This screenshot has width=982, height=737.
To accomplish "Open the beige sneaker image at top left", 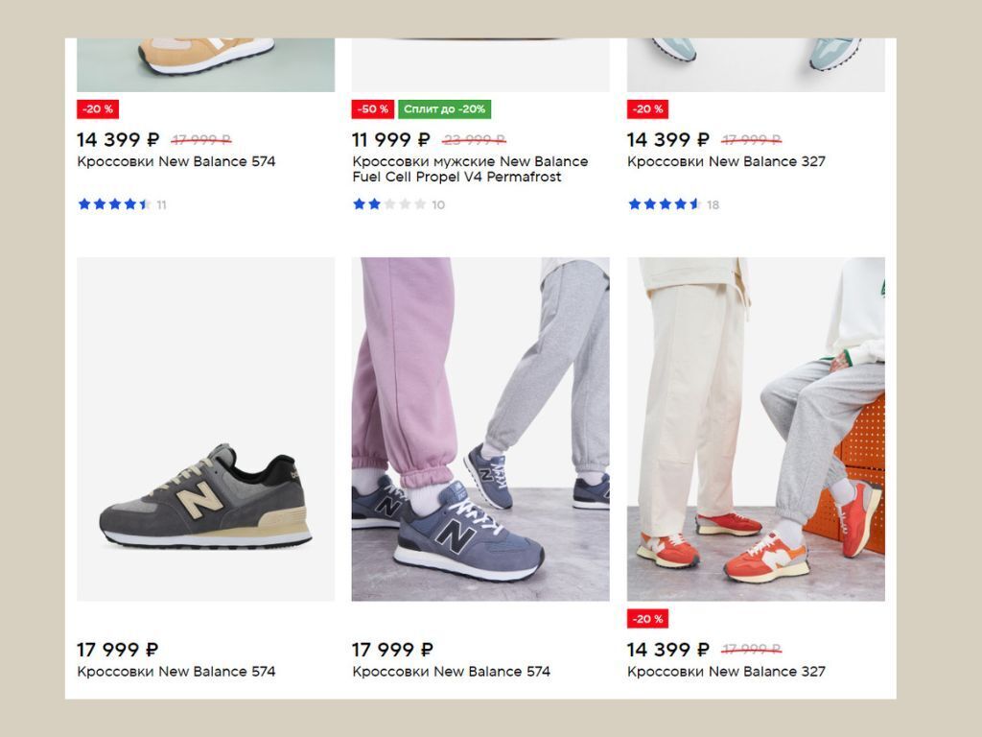I will [x=205, y=65].
